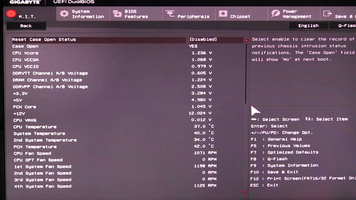Click the red scroll-down arrow
This screenshot has width=356, height=200.
pos(244,192)
